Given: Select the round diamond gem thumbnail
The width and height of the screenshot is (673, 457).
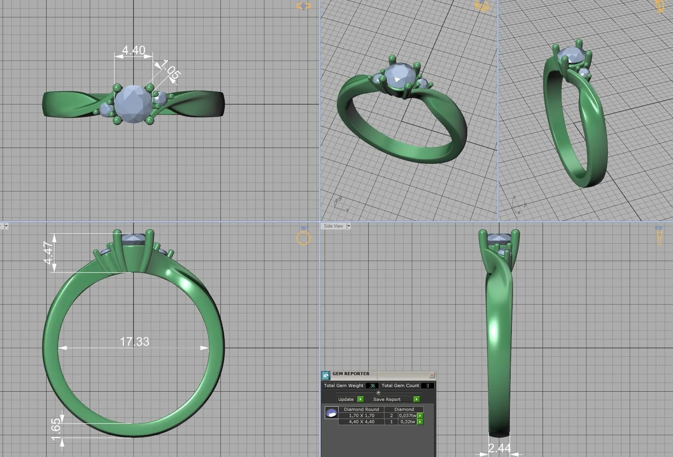Looking at the screenshot, I should pyautogui.click(x=331, y=413).
